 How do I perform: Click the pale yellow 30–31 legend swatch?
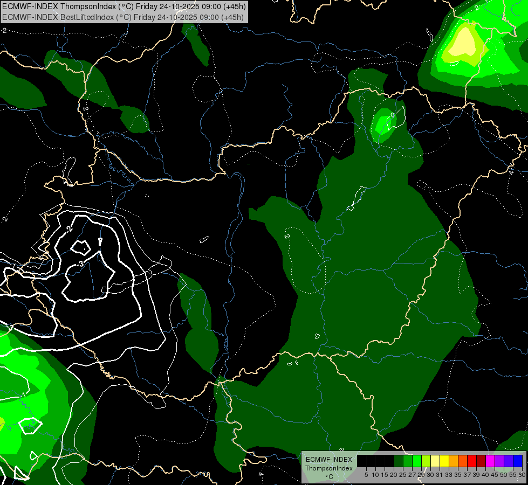tap(435, 461)
